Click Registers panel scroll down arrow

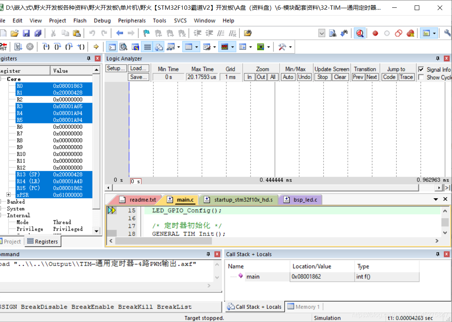(96, 231)
